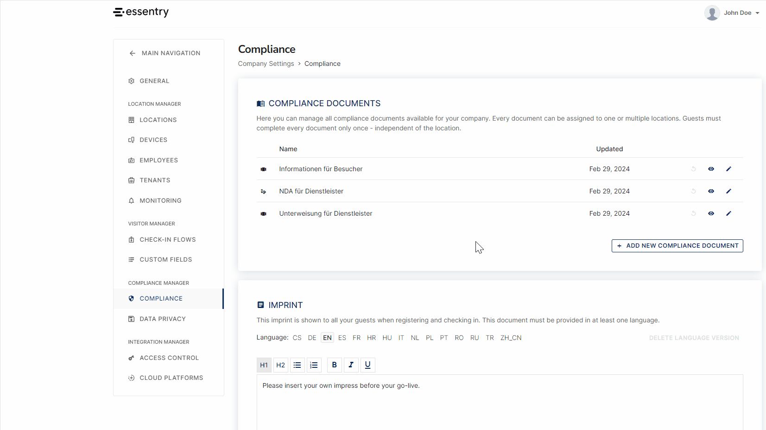Switch imprint language to ES
The height and width of the screenshot is (430, 766).
[x=342, y=338]
